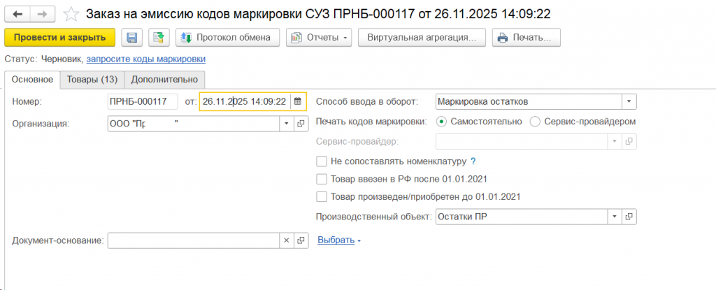Click the back navigation arrow
This screenshot has width=716, height=290.
pyautogui.click(x=17, y=13)
